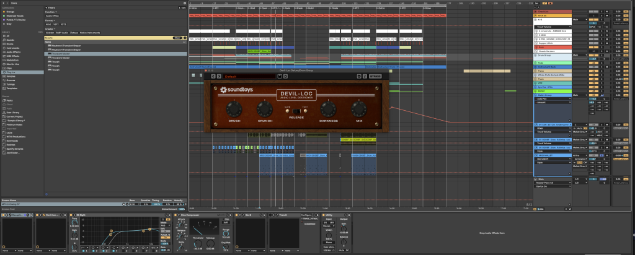Select the Packs place in browser
This screenshot has height=255, width=635.
coord(9,99)
